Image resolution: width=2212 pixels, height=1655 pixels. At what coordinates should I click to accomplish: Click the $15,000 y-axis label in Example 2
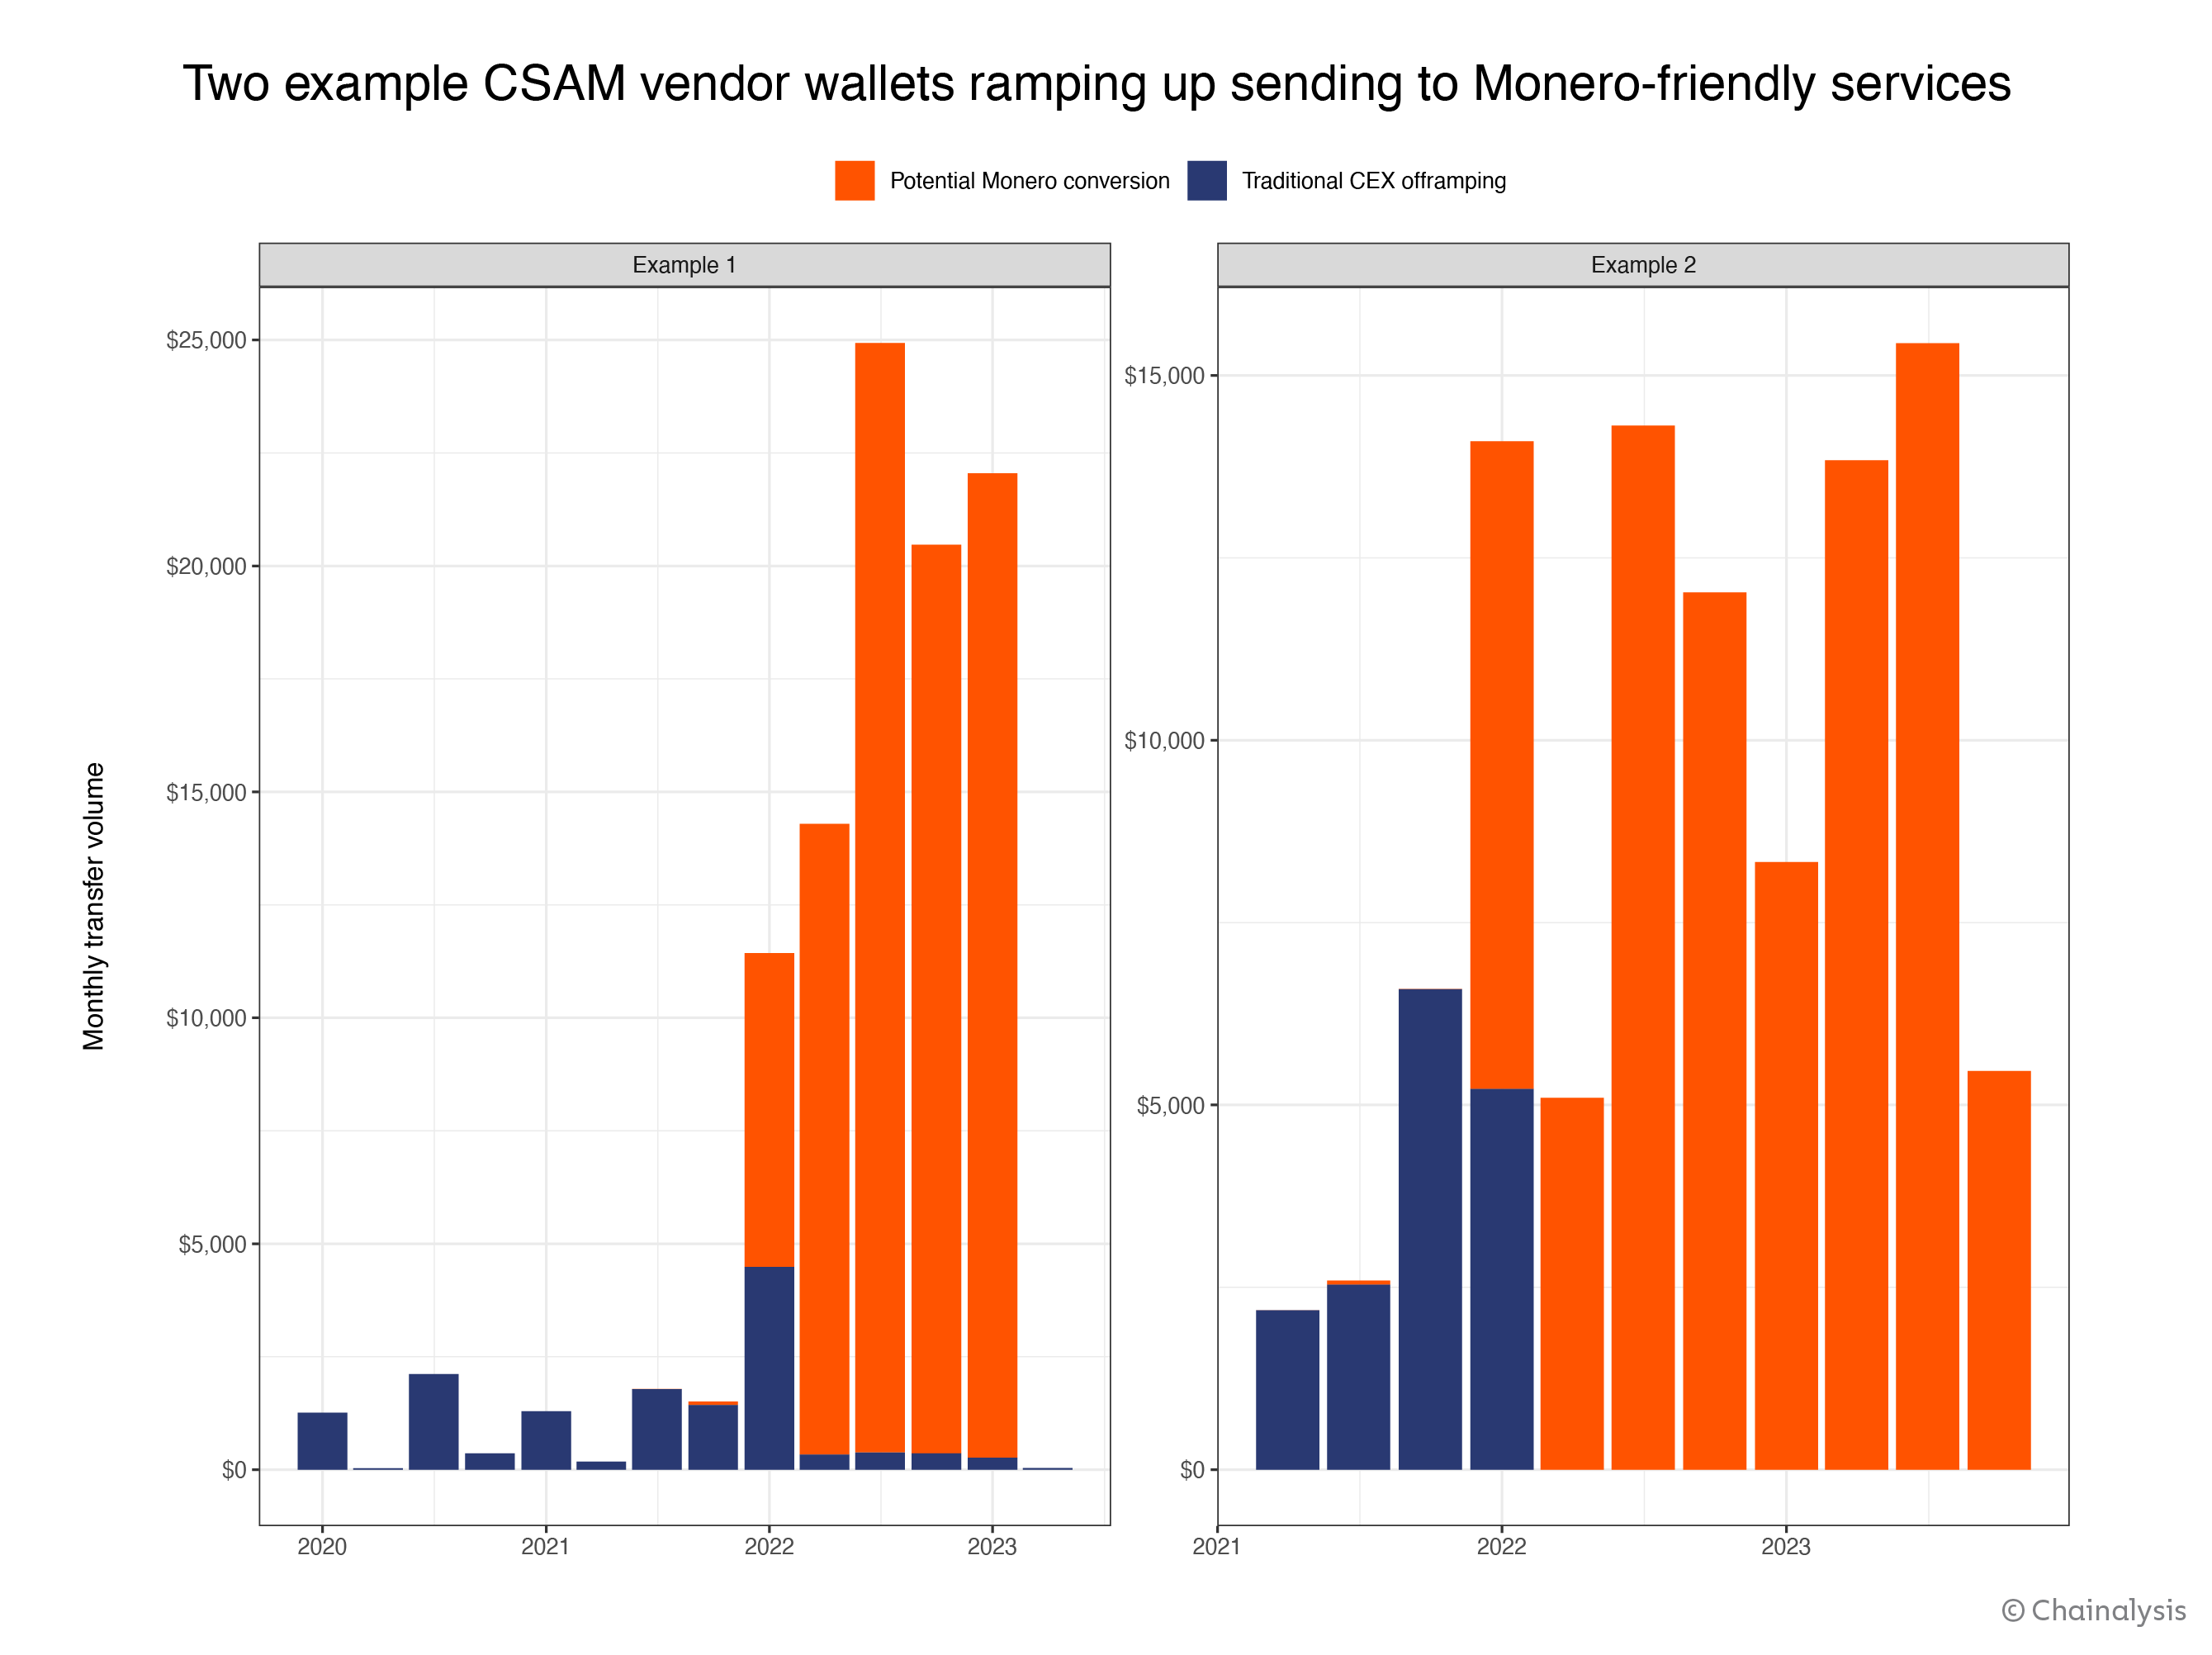click(1164, 376)
